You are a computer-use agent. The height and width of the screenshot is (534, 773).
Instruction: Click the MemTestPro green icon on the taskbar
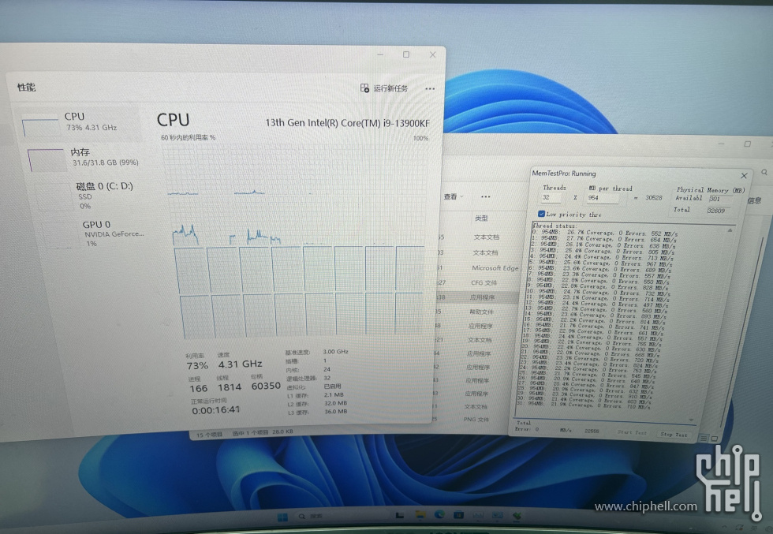point(517,516)
